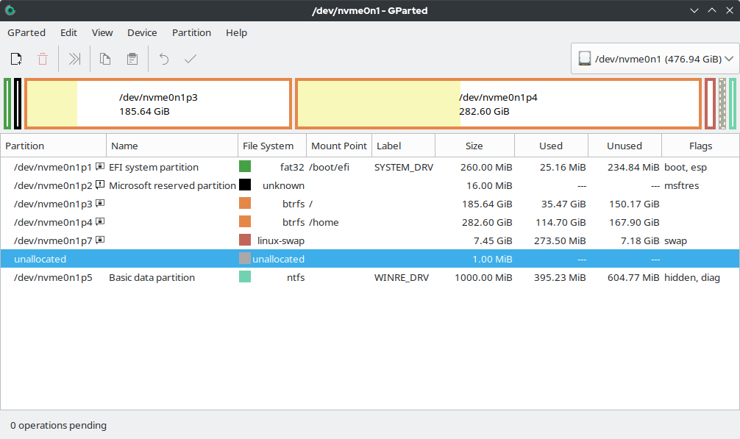The image size is (740, 439).
Task: Open the Device menu
Action: click(x=141, y=32)
